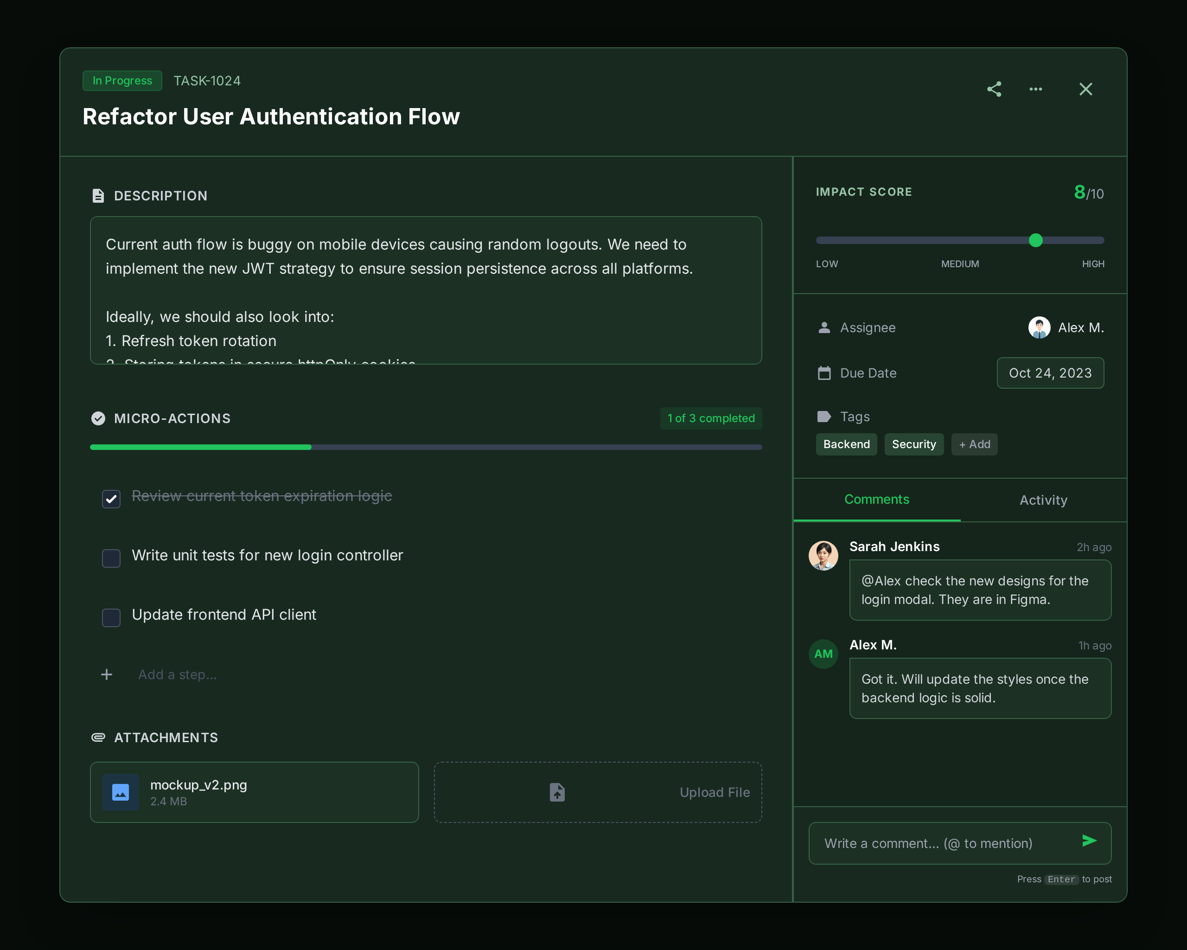Click inside the description text box
The width and height of the screenshot is (1187, 950).
tap(426, 290)
